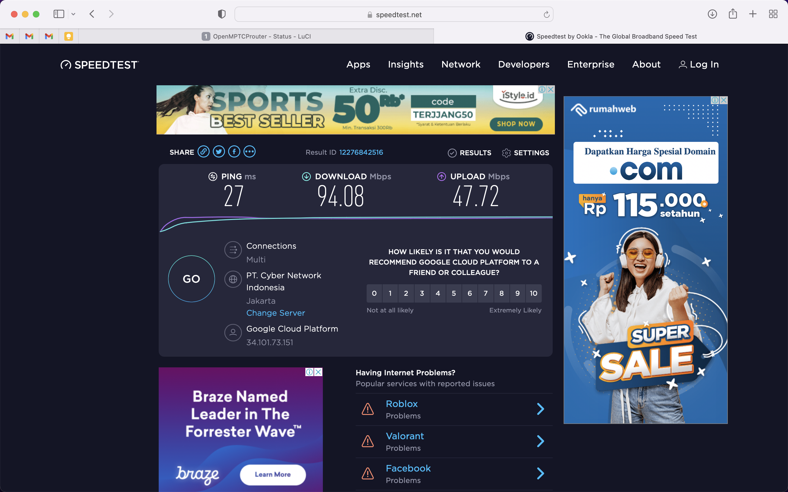Click Log In
788x492 pixels.
(x=699, y=65)
